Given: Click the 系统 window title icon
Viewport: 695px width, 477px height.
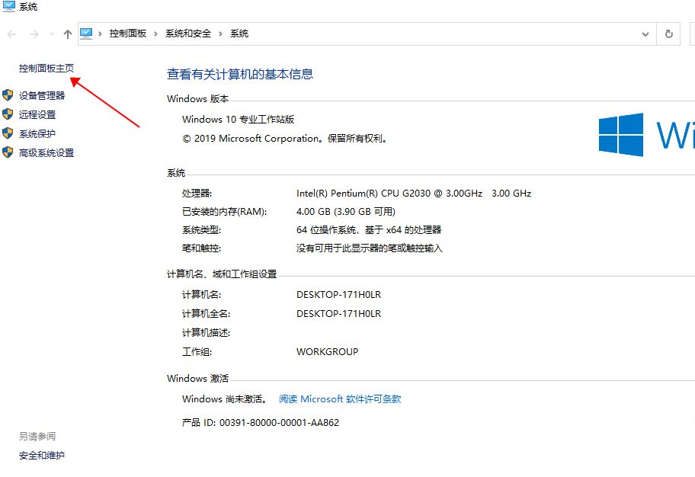Looking at the screenshot, I should [9, 7].
